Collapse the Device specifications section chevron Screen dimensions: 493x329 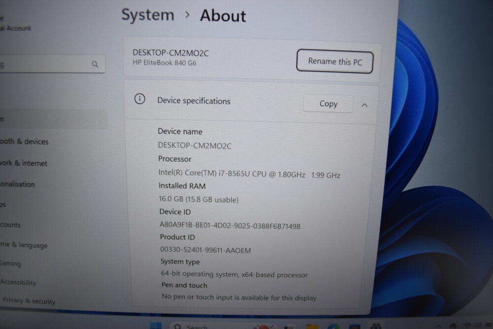pyautogui.click(x=364, y=105)
